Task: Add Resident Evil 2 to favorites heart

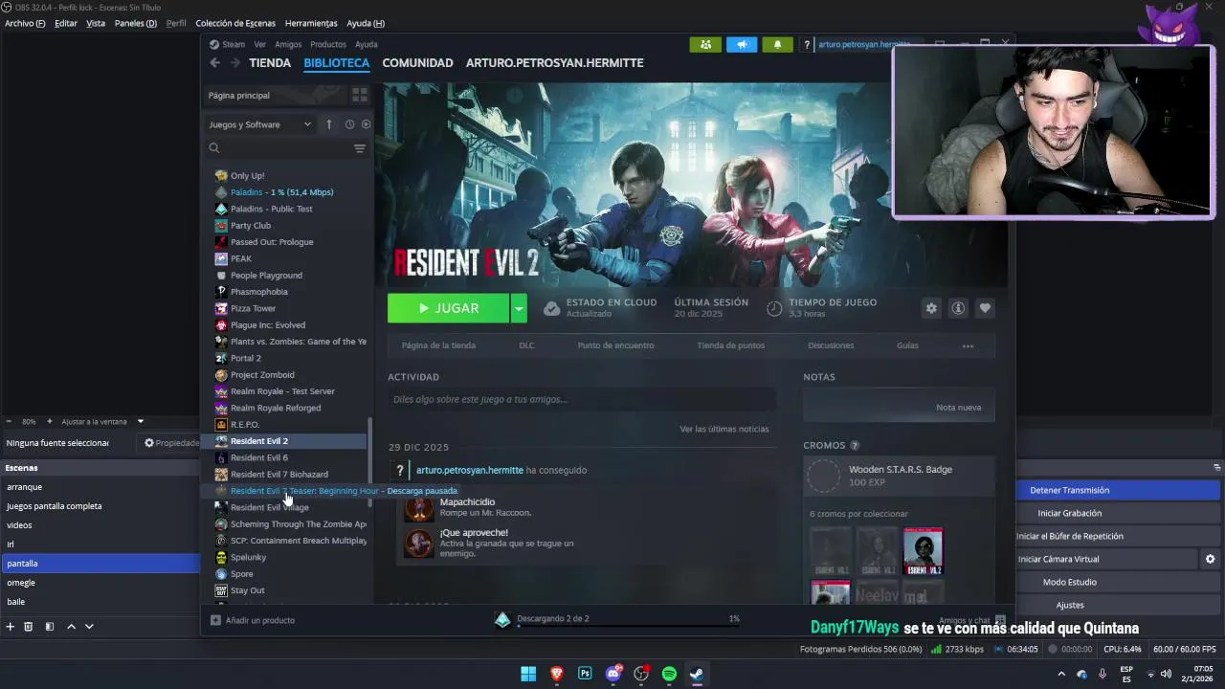Action: 985,308
